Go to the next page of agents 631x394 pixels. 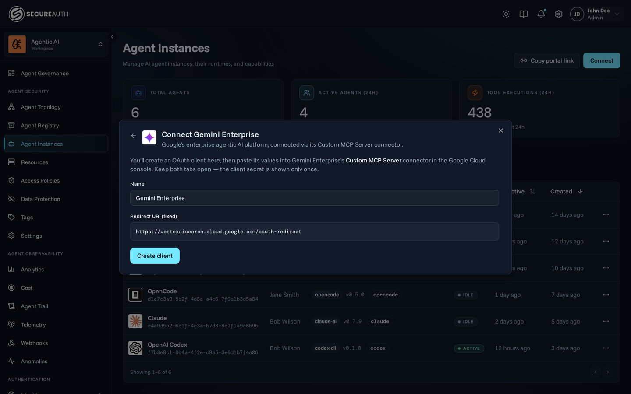coord(608,372)
